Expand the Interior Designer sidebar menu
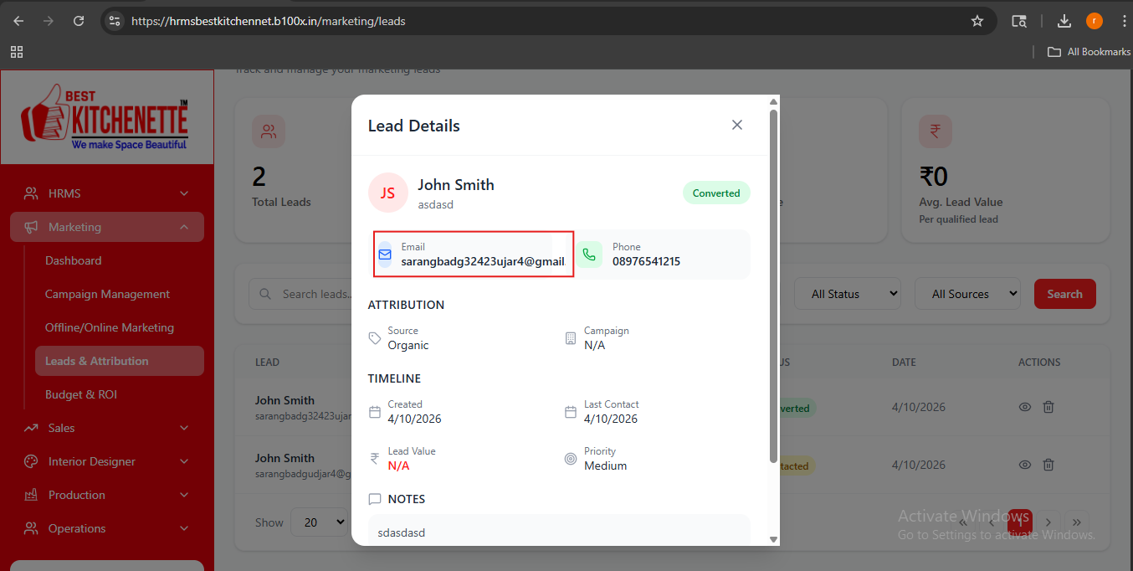Image resolution: width=1133 pixels, height=571 pixels. (107, 461)
